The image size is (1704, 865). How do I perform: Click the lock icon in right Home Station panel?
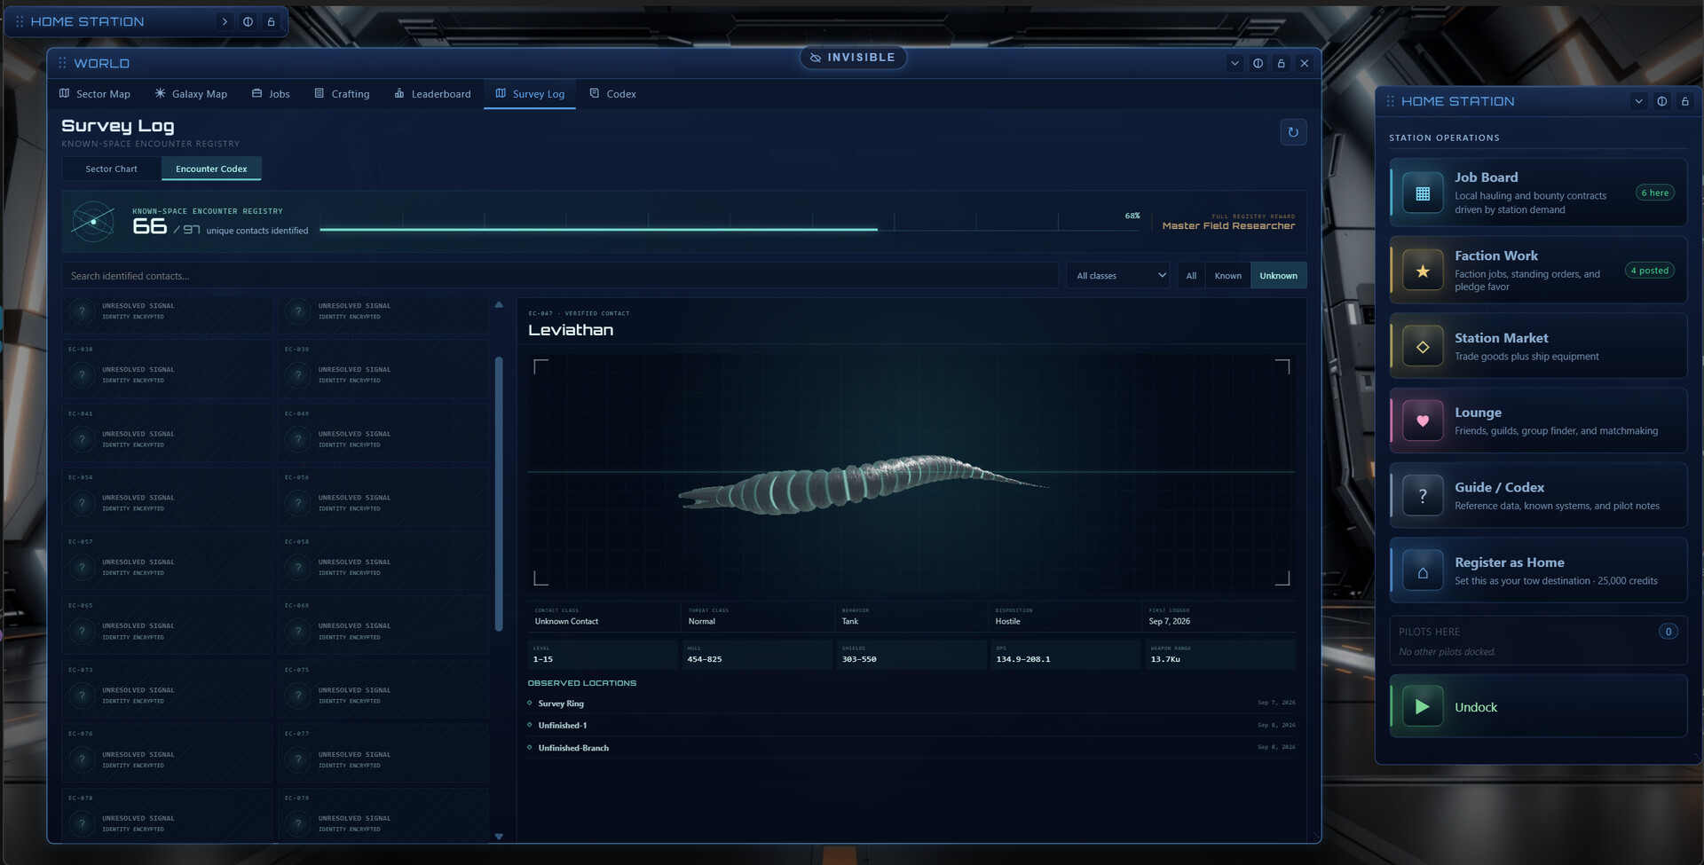[1684, 101]
